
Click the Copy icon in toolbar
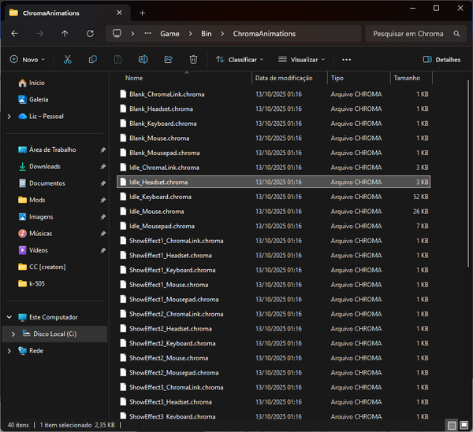pos(93,59)
